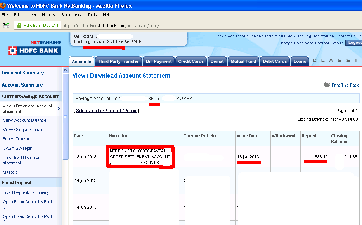Open Open Fixed Deposit > Rs 1 Cr
Image resolution: width=362 pixels, height=225 pixels.
click(28, 219)
